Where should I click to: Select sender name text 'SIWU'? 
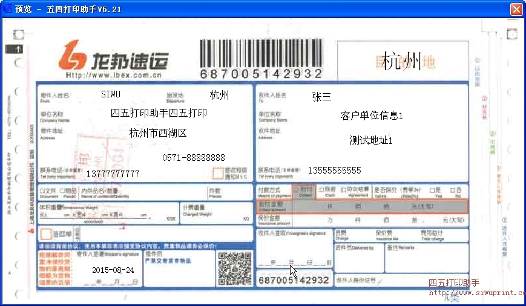111,94
